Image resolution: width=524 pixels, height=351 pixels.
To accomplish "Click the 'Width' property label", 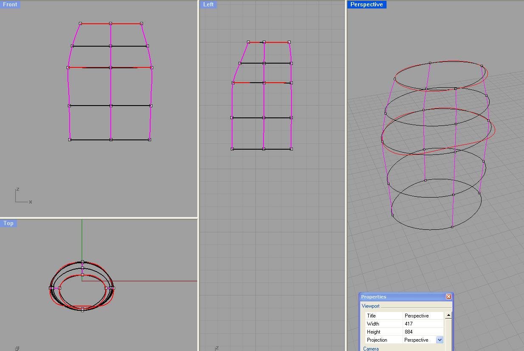I will pyautogui.click(x=373, y=324).
